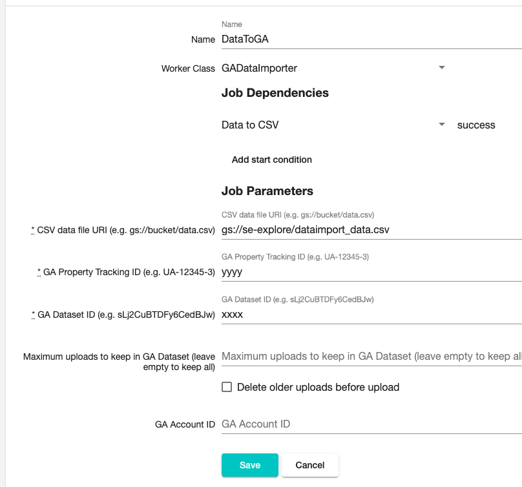Click the 'success' dependency status label
The height and width of the screenshot is (487, 522).
click(476, 125)
